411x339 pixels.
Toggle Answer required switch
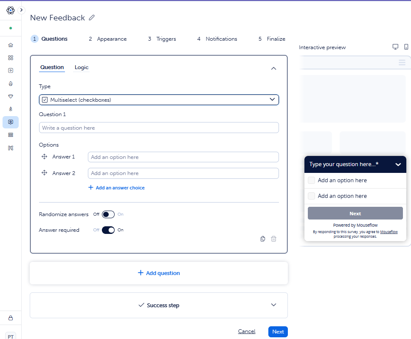[108, 230]
